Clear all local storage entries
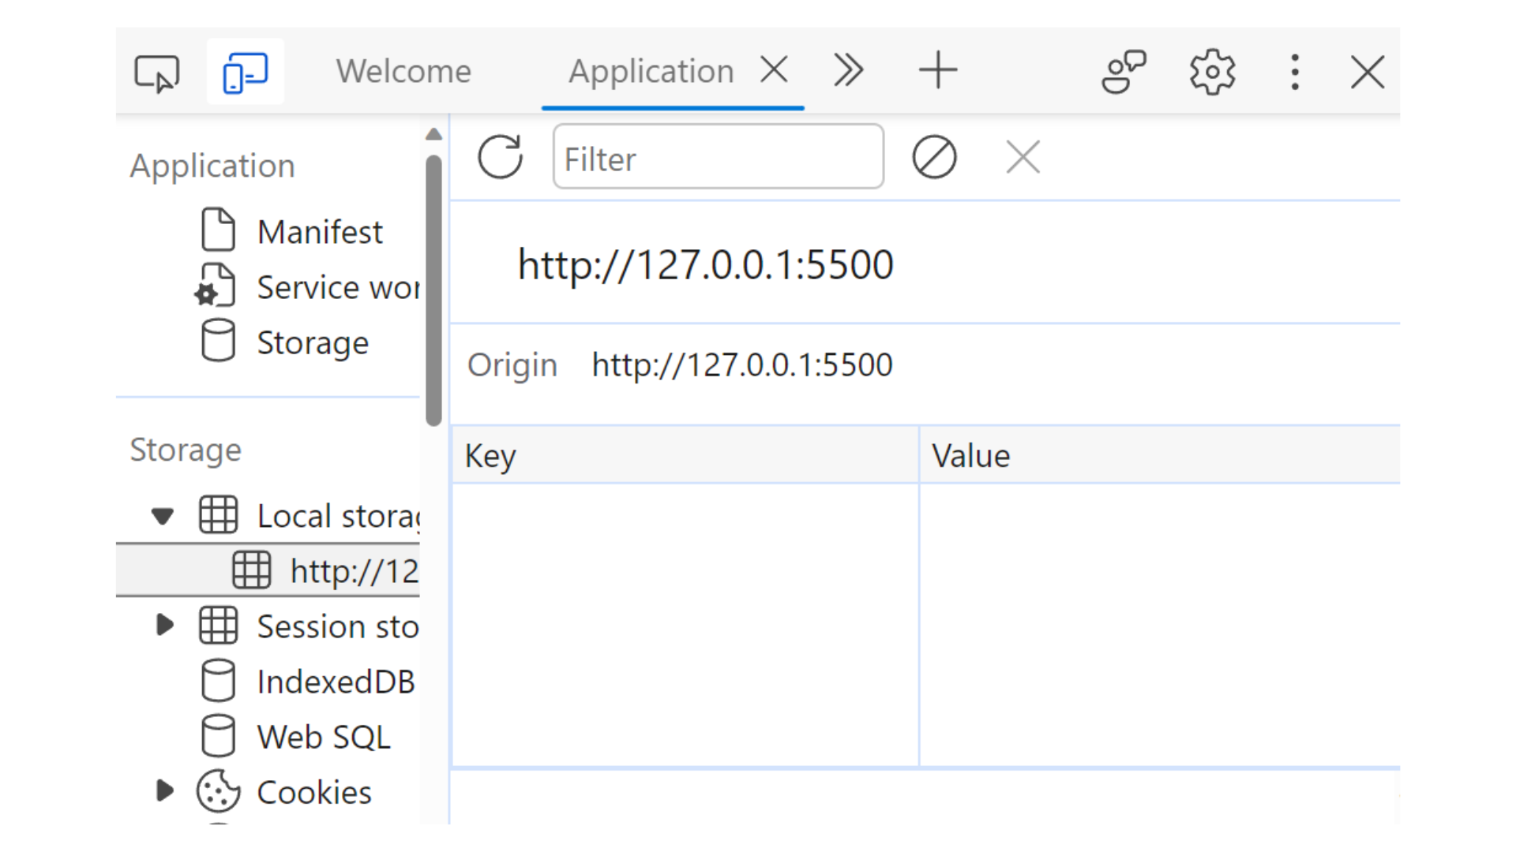This screenshot has height=852, width=1516. pyautogui.click(x=934, y=157)
